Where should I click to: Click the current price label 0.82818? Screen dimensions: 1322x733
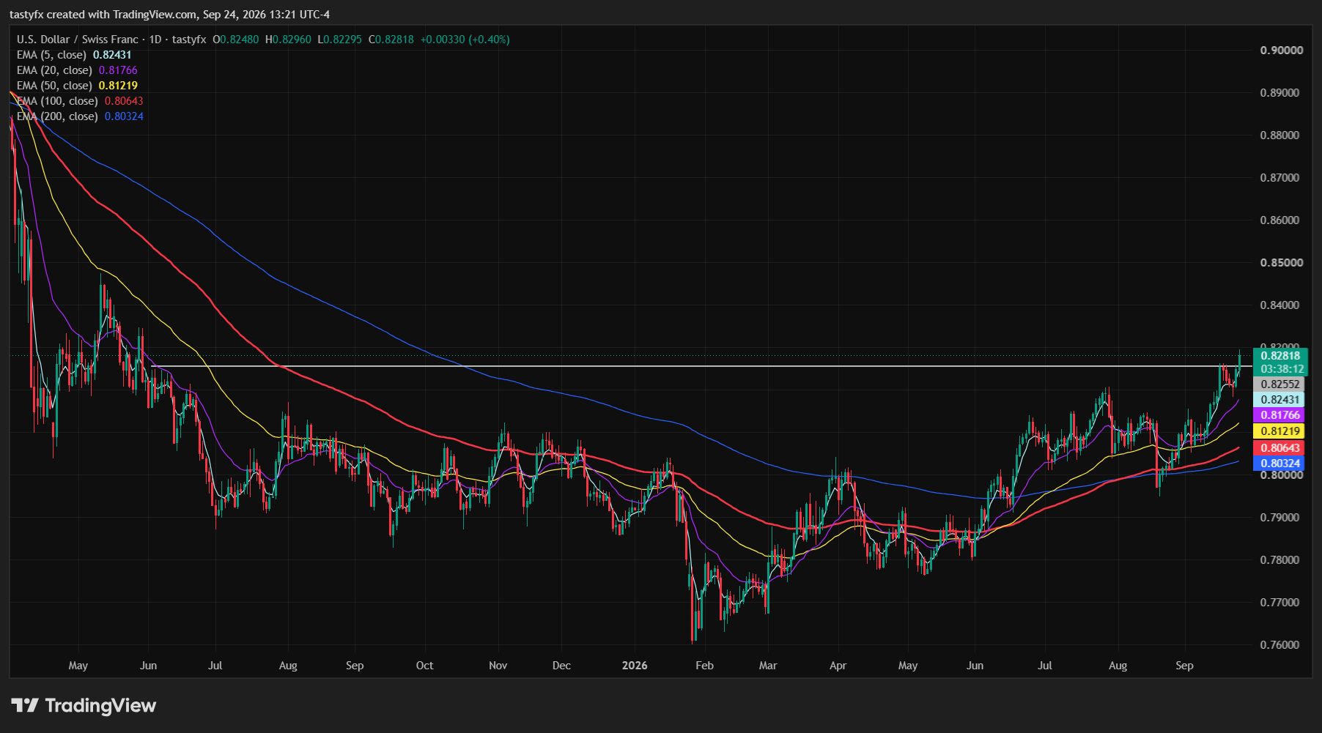point(1280,356)
